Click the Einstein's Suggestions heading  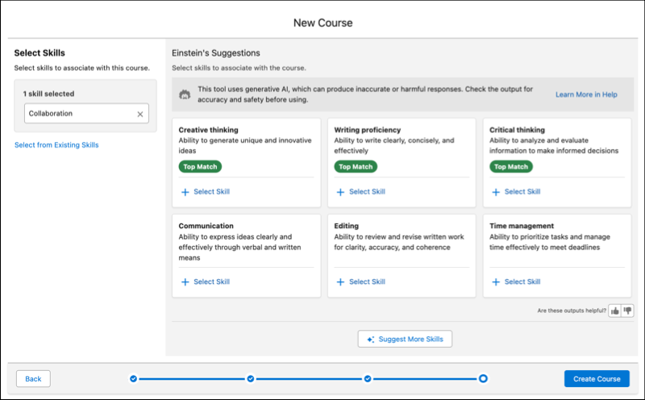coord(216,53)
